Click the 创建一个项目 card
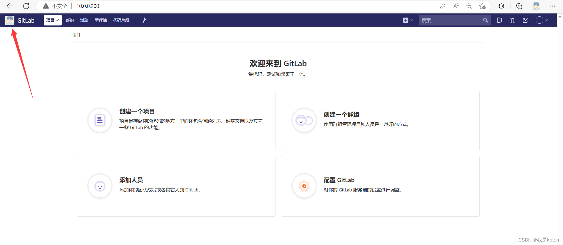563x245 pixels. [176, 121]
